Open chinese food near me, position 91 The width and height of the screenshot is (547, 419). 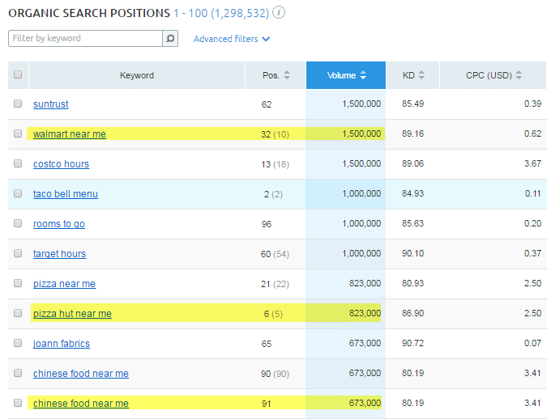tap(81, 404)
